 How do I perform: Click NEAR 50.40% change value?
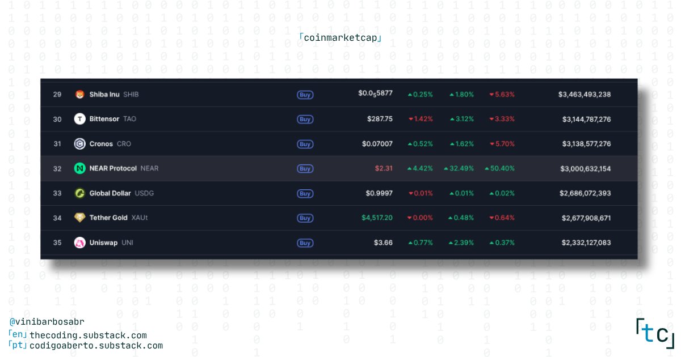click(x=499, y=168)
